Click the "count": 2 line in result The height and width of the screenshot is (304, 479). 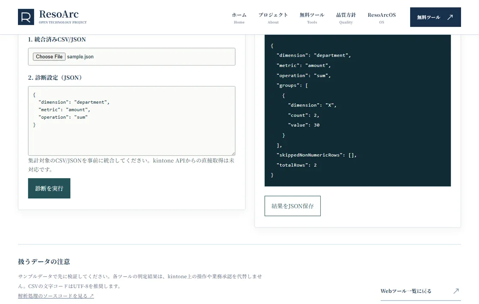304,115
